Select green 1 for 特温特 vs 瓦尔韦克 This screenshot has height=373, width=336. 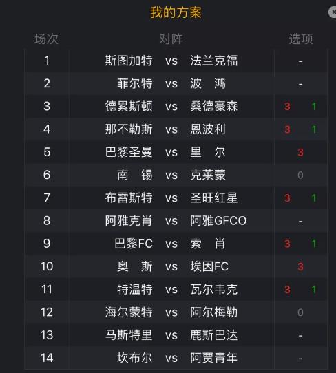click(x=314, y=290)
